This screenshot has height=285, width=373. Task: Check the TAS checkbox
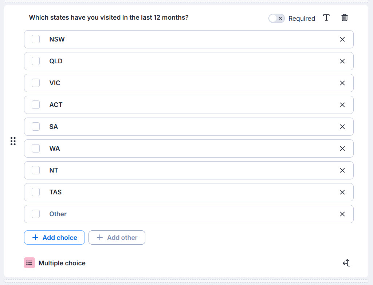point(36,192)
